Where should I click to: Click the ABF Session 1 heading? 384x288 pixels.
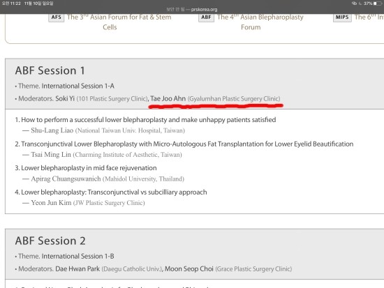(50, 70)
